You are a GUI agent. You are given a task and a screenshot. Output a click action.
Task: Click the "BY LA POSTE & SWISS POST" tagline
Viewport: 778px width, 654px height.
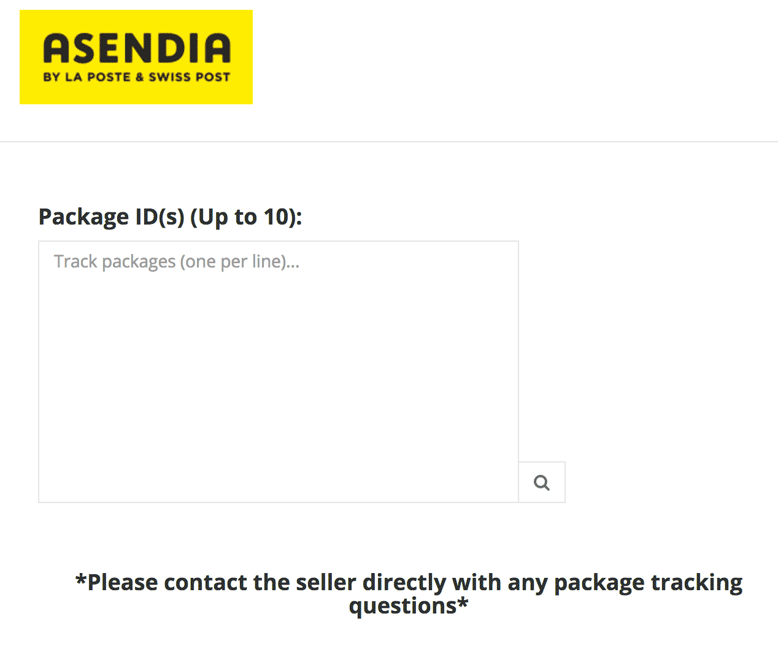click(136, 77)
